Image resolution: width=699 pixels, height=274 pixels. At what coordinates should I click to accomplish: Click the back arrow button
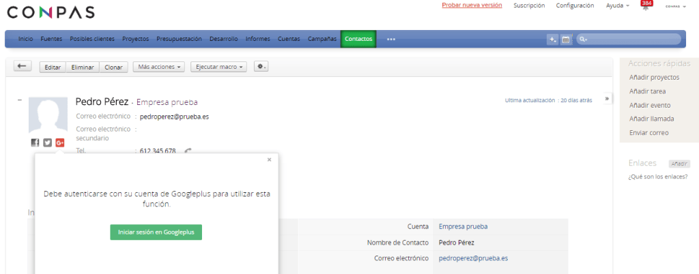(22, 66)
